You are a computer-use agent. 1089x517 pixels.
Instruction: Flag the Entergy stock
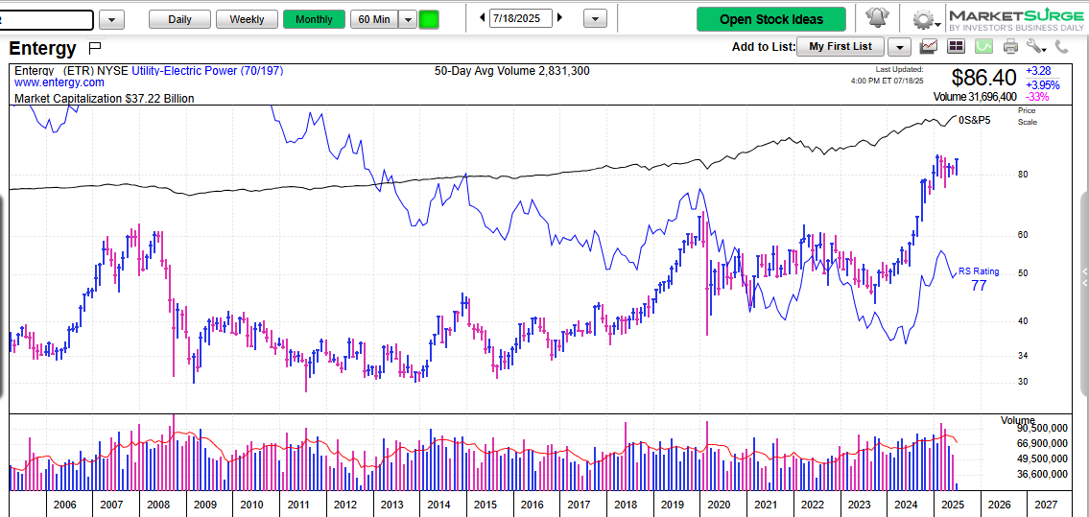(95, 48)
